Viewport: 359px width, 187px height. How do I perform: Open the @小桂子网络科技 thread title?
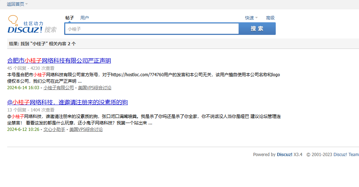pyautogui.click(x=67, y=102)
